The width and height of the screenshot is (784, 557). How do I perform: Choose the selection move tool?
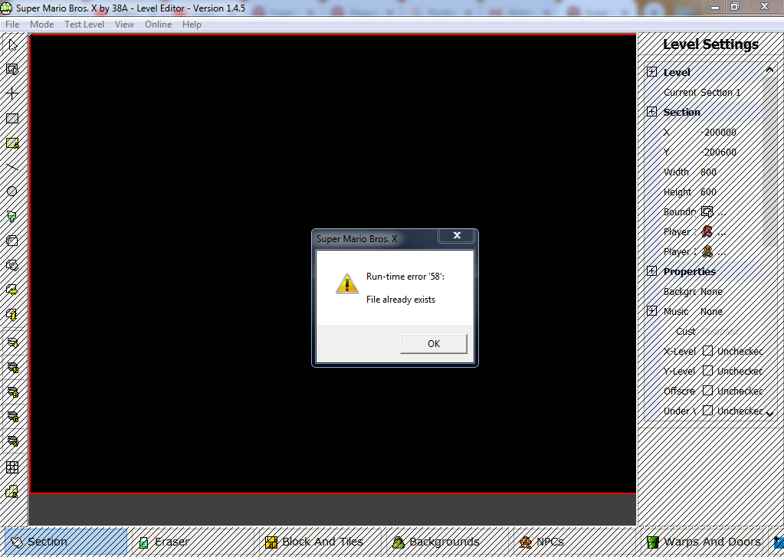click(x=12, y=69)
